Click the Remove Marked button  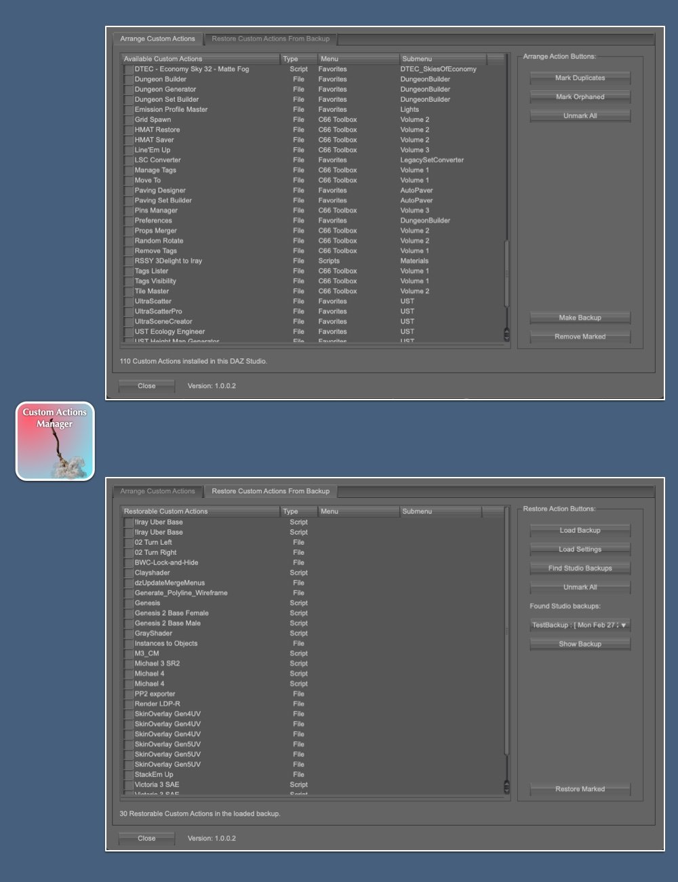pos(580,336)
